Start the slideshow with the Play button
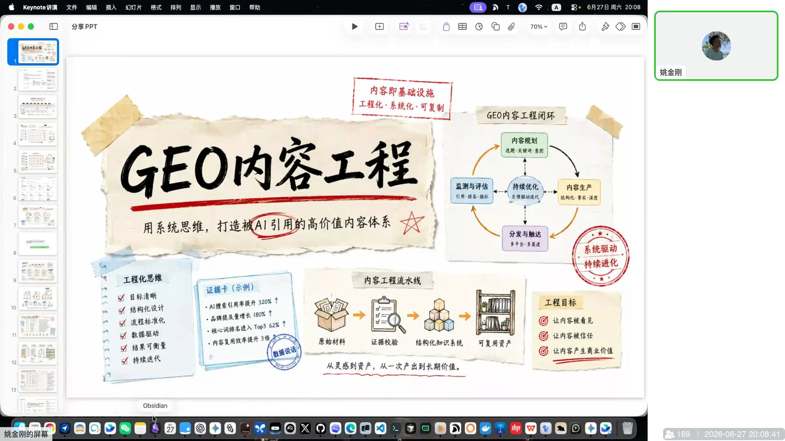This screenshot has width=785, height=441. click(354, 27)
